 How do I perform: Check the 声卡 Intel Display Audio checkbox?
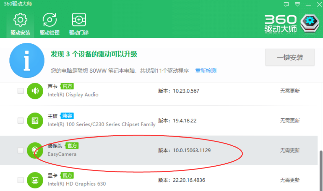point(20,91)
